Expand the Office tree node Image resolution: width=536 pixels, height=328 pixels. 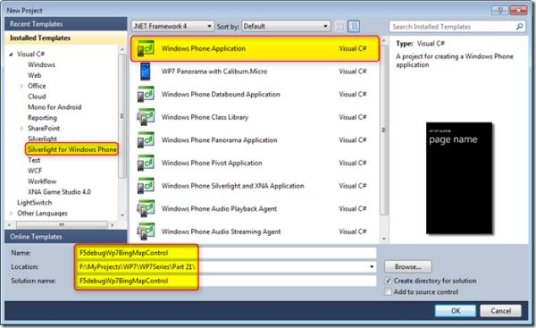click(21, 86)
